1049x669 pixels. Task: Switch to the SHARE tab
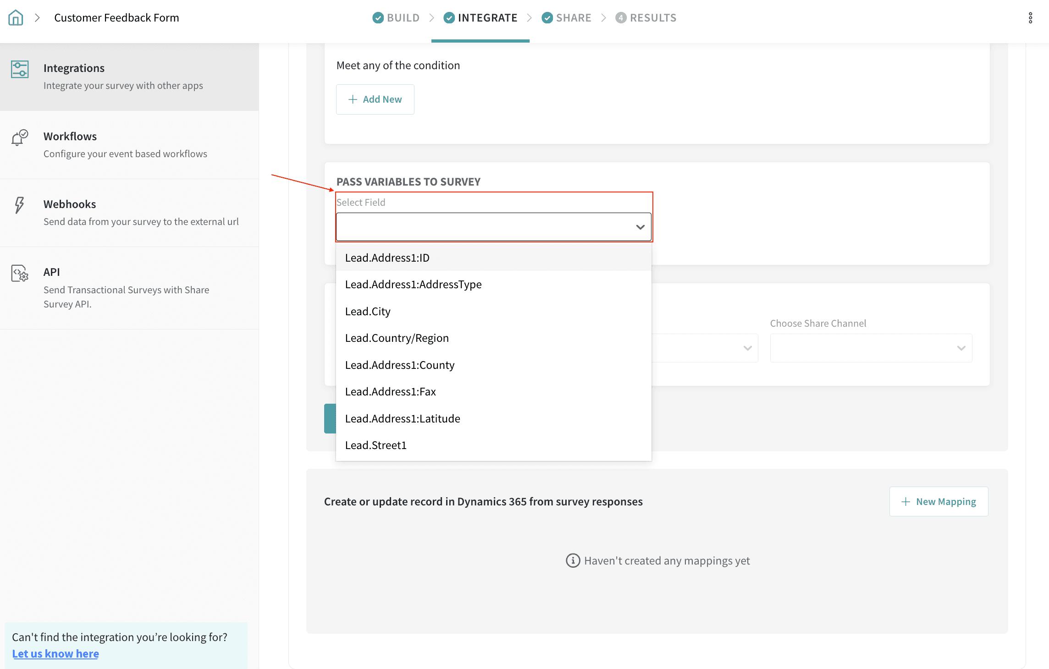point(573,18)
